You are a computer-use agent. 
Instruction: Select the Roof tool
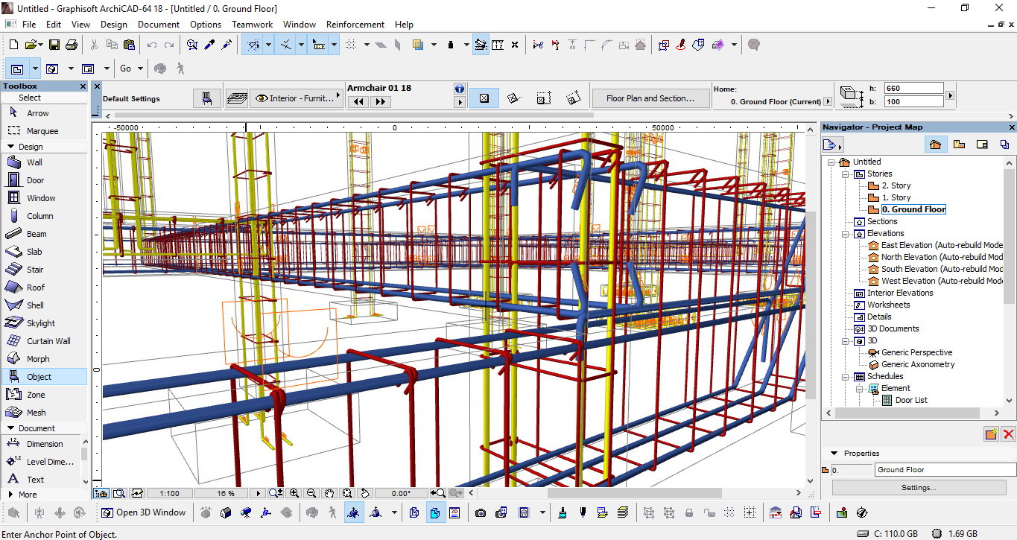(x=44, y=288)
